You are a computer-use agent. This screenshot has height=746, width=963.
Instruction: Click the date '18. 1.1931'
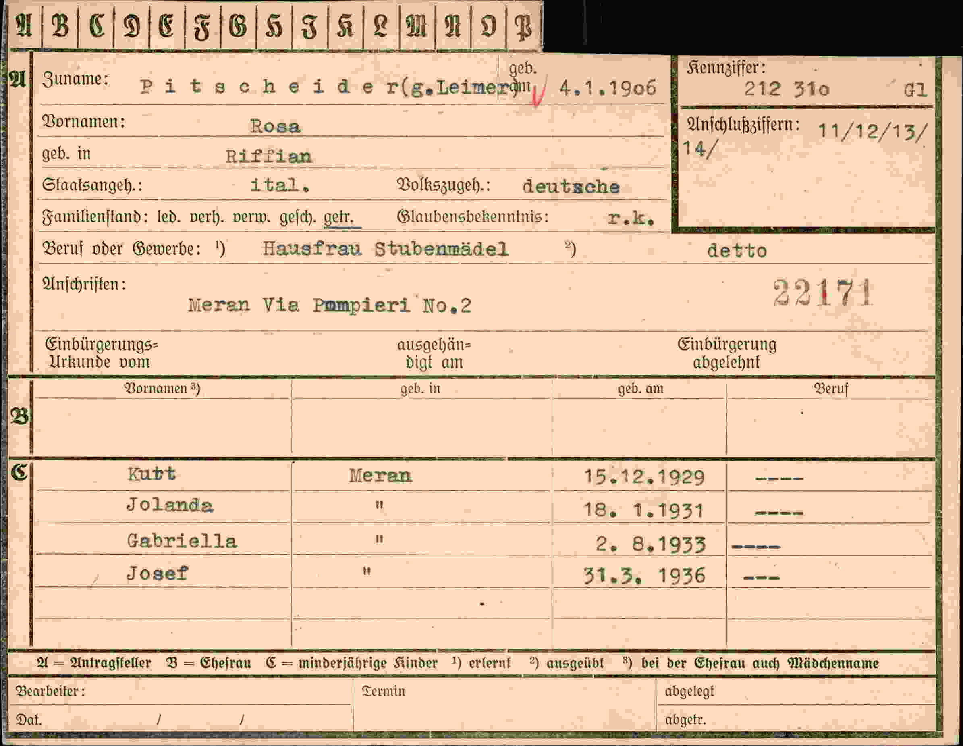click(x=643, y=510)
